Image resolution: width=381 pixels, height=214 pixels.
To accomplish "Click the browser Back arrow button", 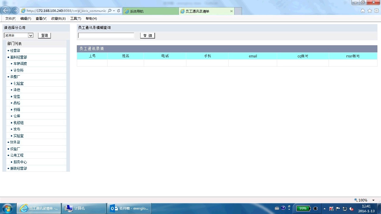I will (5, 11).
